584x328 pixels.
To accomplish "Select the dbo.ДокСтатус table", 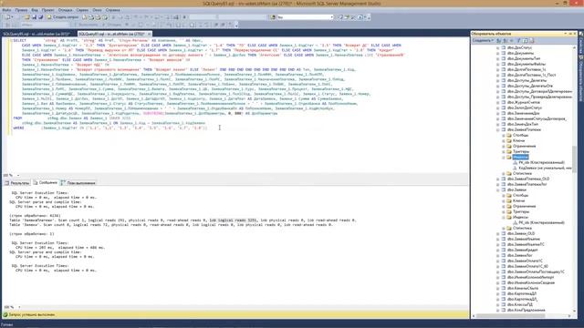I will point(519,47).
